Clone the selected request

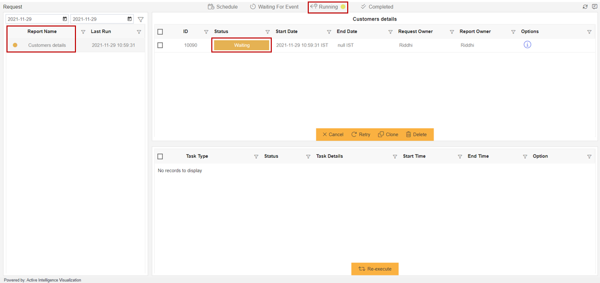point(388,134)
